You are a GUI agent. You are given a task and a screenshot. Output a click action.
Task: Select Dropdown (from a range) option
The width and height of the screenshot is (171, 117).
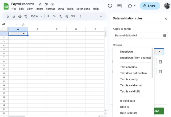[x=135, y=58]
